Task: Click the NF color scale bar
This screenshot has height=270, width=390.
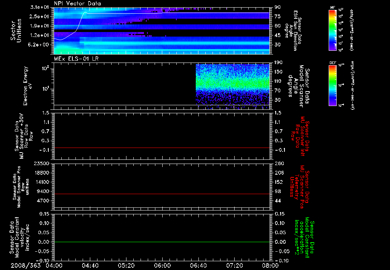Action: (x=333, y=30)
